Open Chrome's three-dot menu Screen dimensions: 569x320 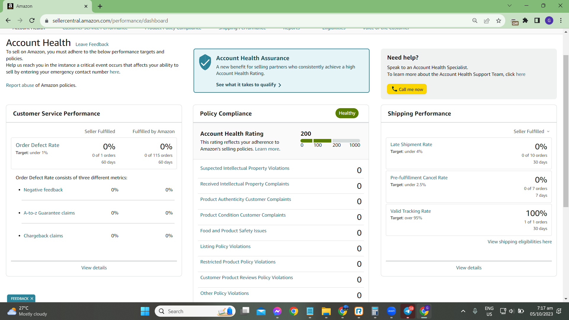(561, 20)
